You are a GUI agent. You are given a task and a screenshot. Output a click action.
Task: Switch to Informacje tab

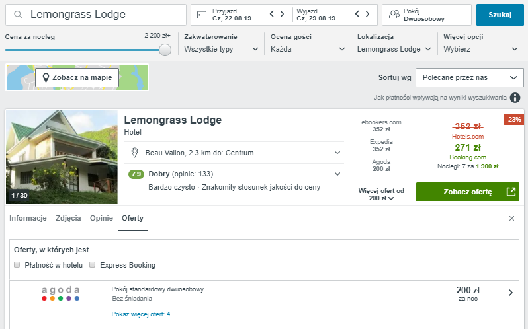tap(28, 218)
